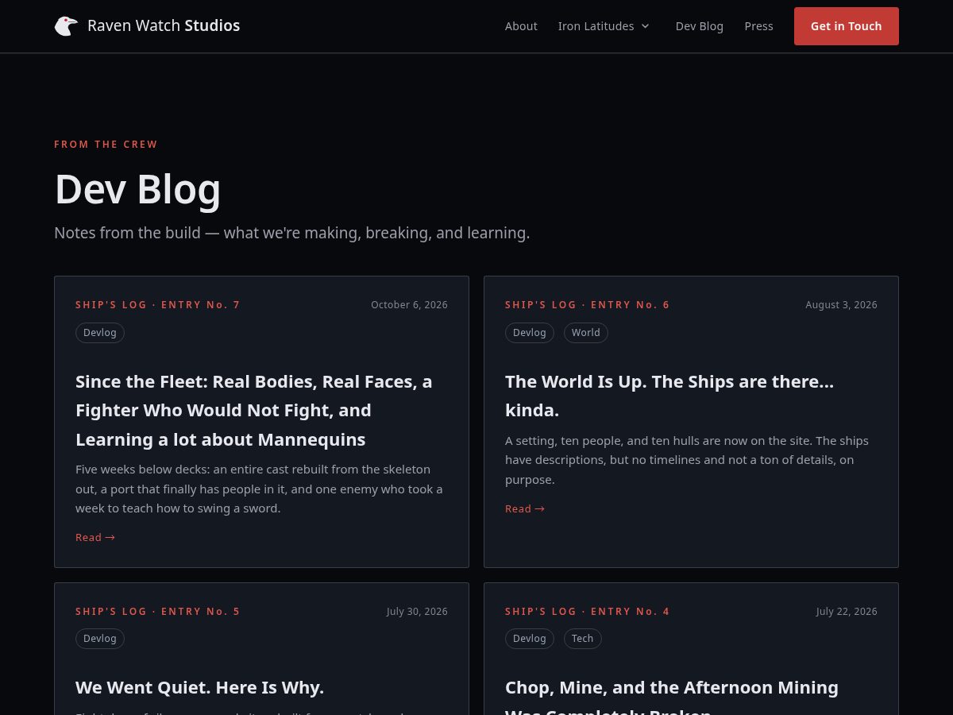Click the date October 6, 2026
Image resolution: width=953 pixels, height=715 pixels.
409,305
